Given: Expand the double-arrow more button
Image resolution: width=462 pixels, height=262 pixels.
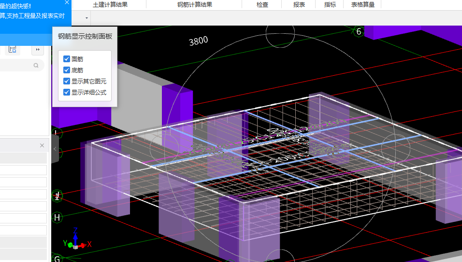Looking at the screenshot, I should pos(38,49).
